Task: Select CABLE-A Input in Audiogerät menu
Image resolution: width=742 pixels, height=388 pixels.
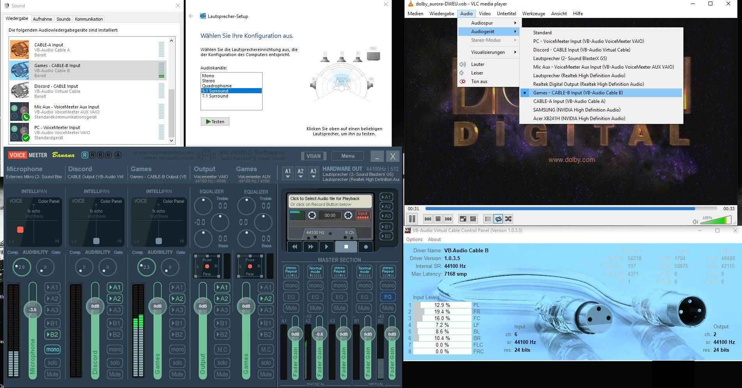Action: click(569, 101)
